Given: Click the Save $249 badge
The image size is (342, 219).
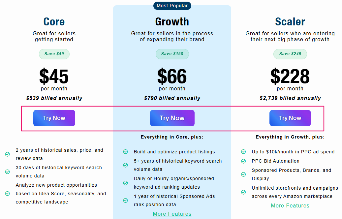Looking at the screenshot, I should coord(290,54).
